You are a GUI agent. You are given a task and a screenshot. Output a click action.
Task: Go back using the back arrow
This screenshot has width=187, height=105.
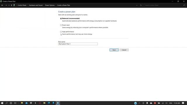2,5
